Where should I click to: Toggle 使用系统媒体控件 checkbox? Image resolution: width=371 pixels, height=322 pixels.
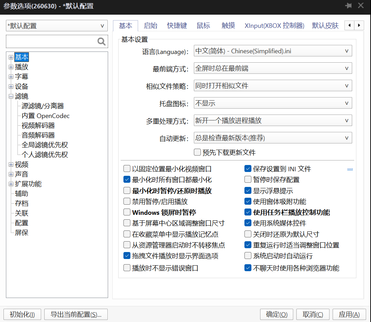point(248,223)
